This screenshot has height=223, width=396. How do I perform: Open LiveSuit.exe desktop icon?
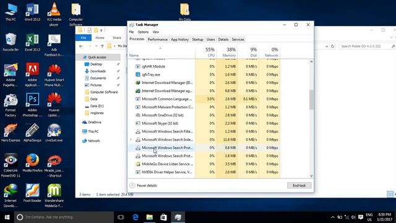click(54, 133)
